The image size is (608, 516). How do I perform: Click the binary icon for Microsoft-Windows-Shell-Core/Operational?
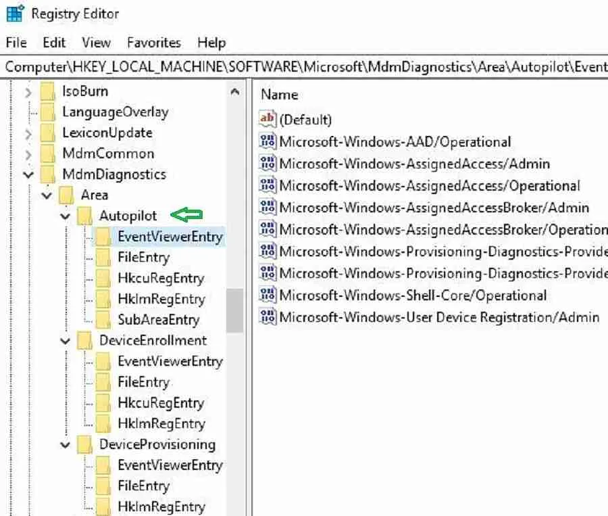point(268,296)
